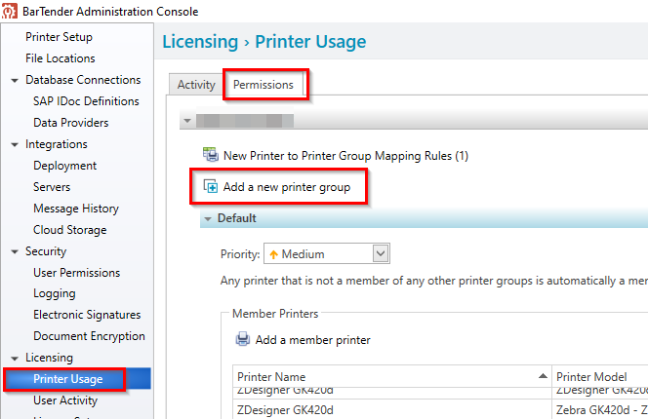Sort by the Printer Name column arrow
This screenshot has height=419, width=648.
click(x=543, y=376)
